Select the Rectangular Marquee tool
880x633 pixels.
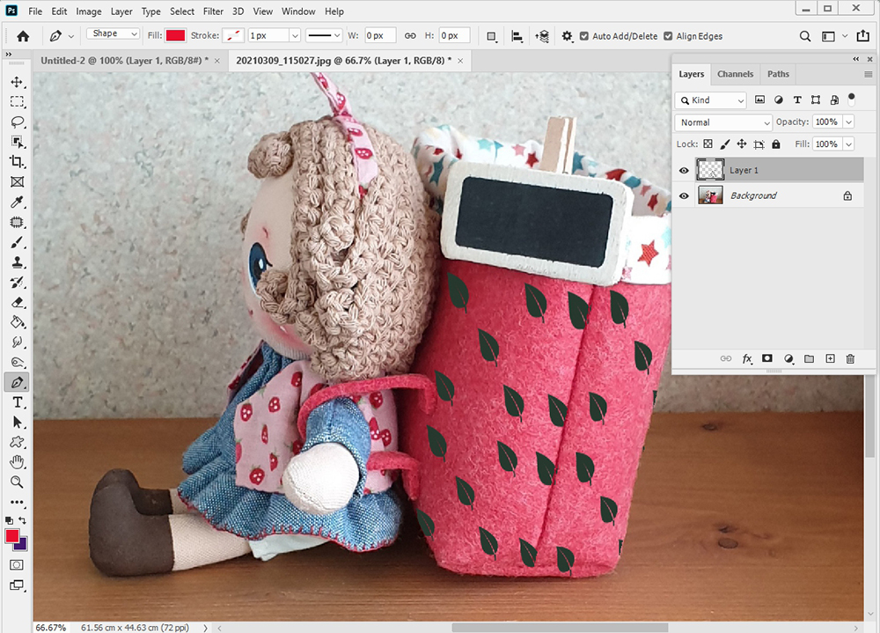pos(17,101)
